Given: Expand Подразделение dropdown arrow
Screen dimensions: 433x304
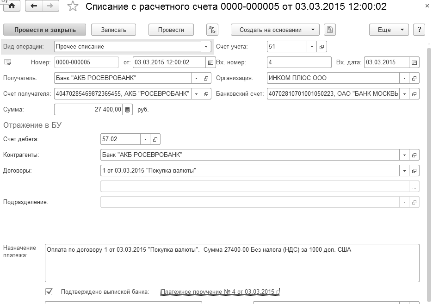Looking at the screenshot, I should [x=404, y=202].
